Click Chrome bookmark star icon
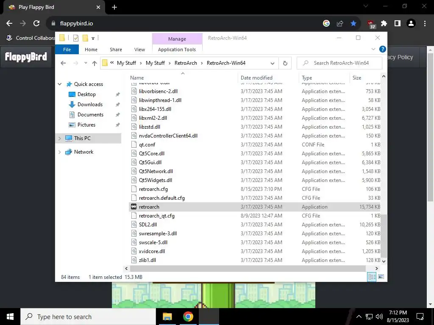This screenshot has height=325, width=434. [x=353, y=24]
